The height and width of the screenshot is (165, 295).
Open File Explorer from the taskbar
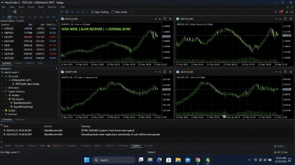coord(178,160)
